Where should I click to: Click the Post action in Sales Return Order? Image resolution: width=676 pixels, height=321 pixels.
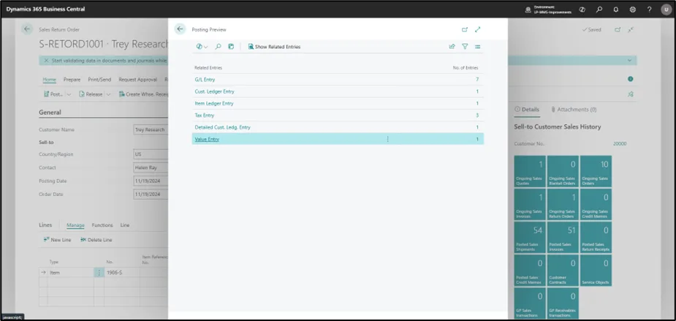coord(53,94)
